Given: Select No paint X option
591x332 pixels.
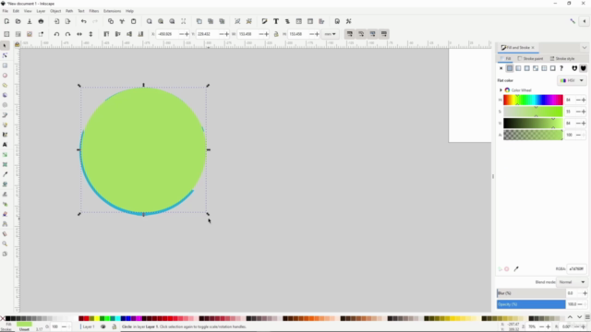Looking at the screenshot, I should (501, 68).
